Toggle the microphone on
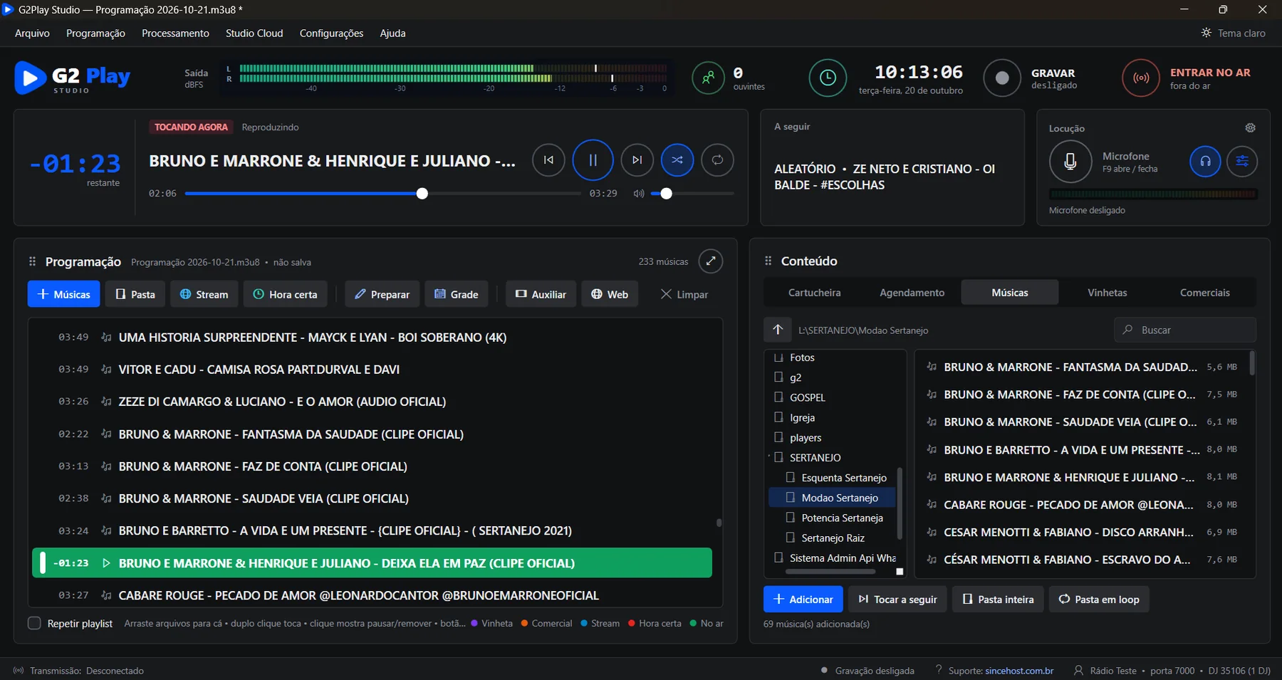The image size is (1282, 680). (1070, 162)
